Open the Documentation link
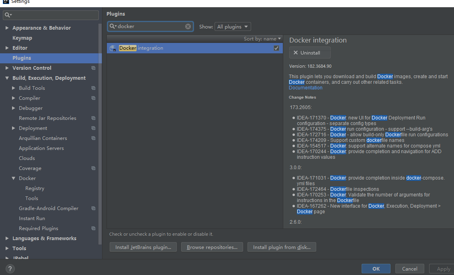This screenshot has width=454, height=275. pyautogui.click(x=305, y=88)
